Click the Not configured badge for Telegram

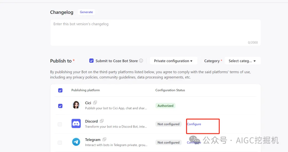[x=169, y=142]
